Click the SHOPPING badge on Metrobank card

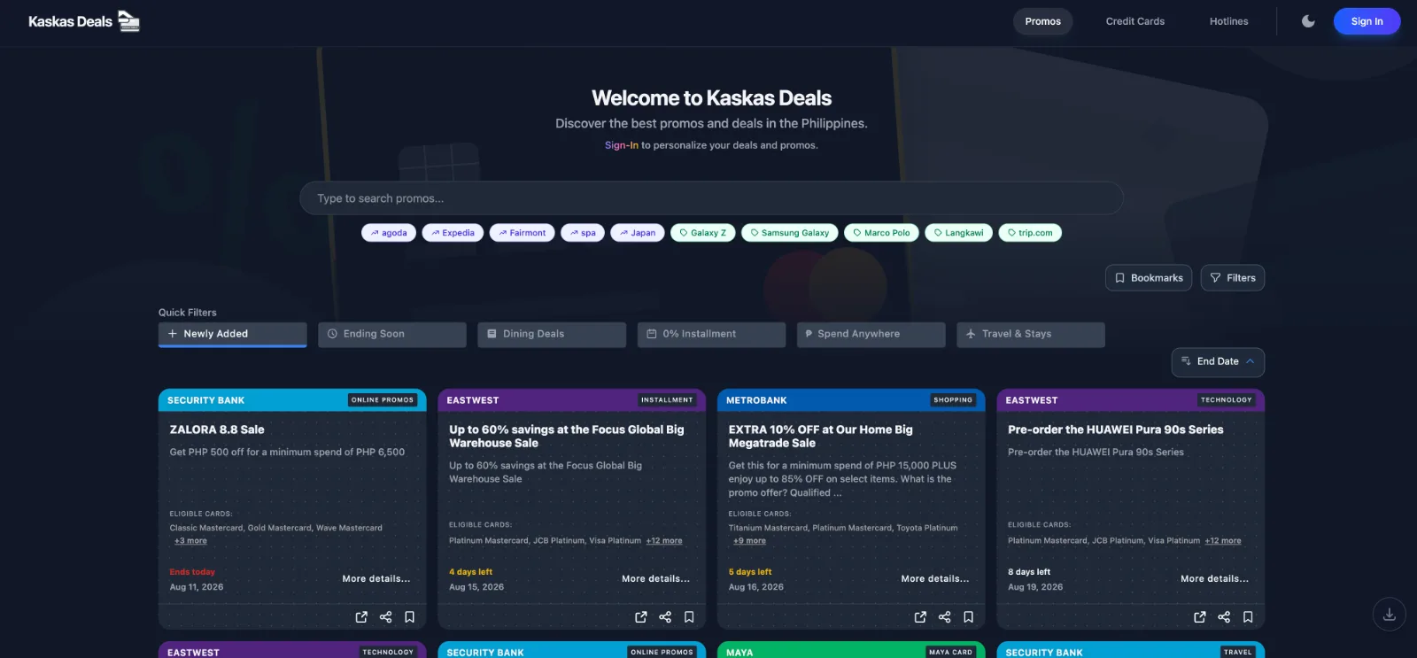point(953,400)
